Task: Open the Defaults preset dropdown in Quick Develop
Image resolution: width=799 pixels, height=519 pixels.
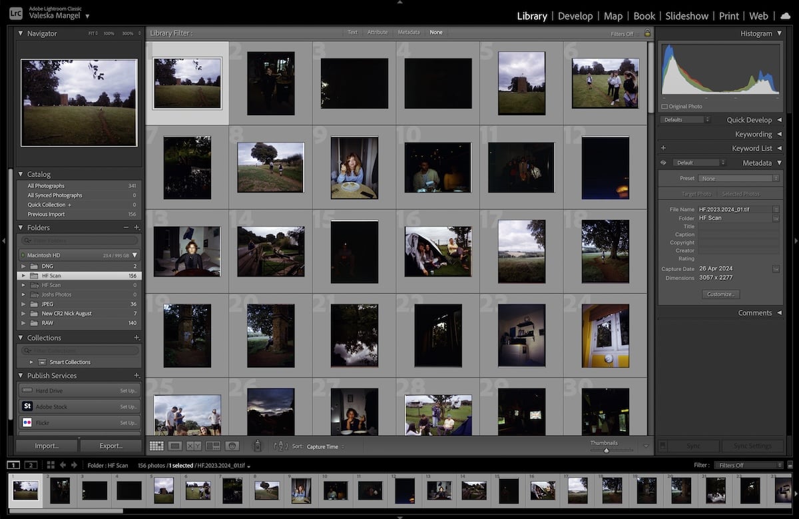Action: click(686, 119)
